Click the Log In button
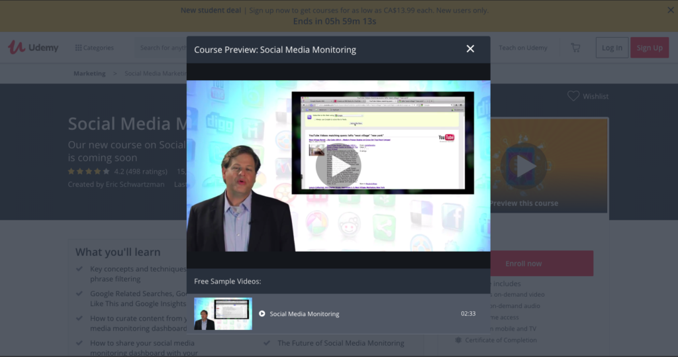Image resolution: width=678 pixels, height=357 pixels. pos(612,48)
